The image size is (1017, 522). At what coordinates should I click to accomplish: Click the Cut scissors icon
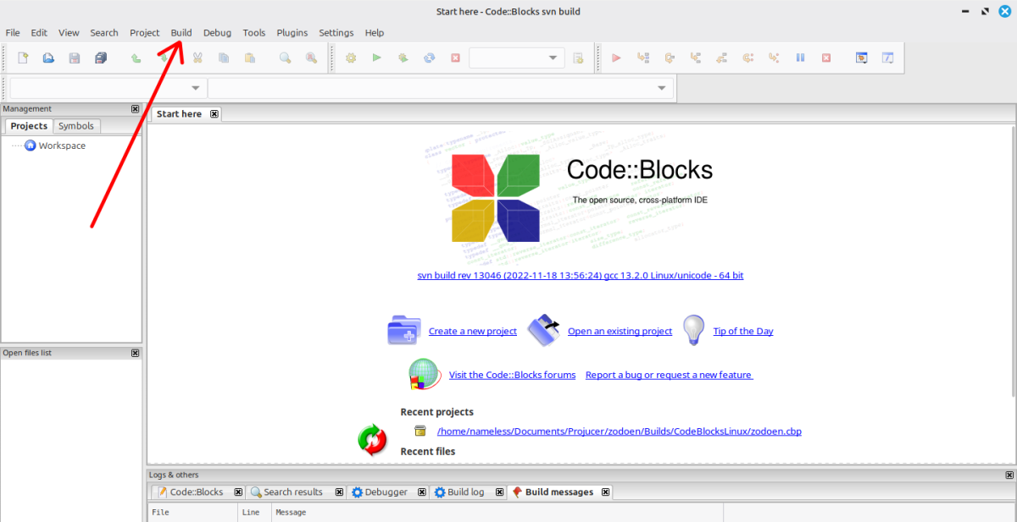(x=197, y=58)
